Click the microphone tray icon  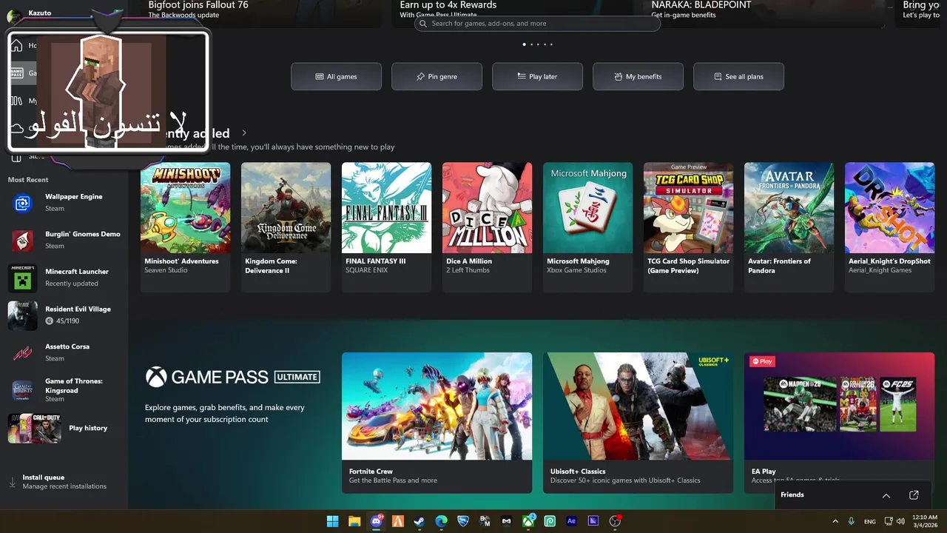852,521
